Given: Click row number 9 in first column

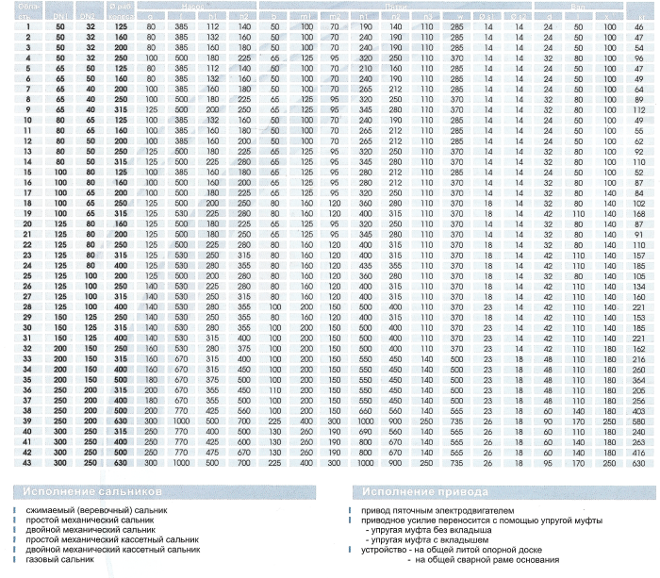Looking at the screenshot, I should [28, 109].
